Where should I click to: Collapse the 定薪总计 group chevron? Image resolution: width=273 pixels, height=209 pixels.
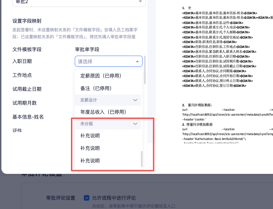coord(135,100)
